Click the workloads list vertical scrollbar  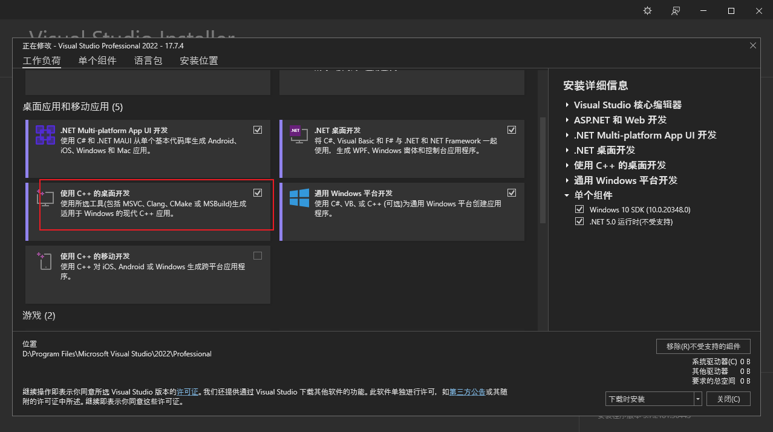(542, 169)
